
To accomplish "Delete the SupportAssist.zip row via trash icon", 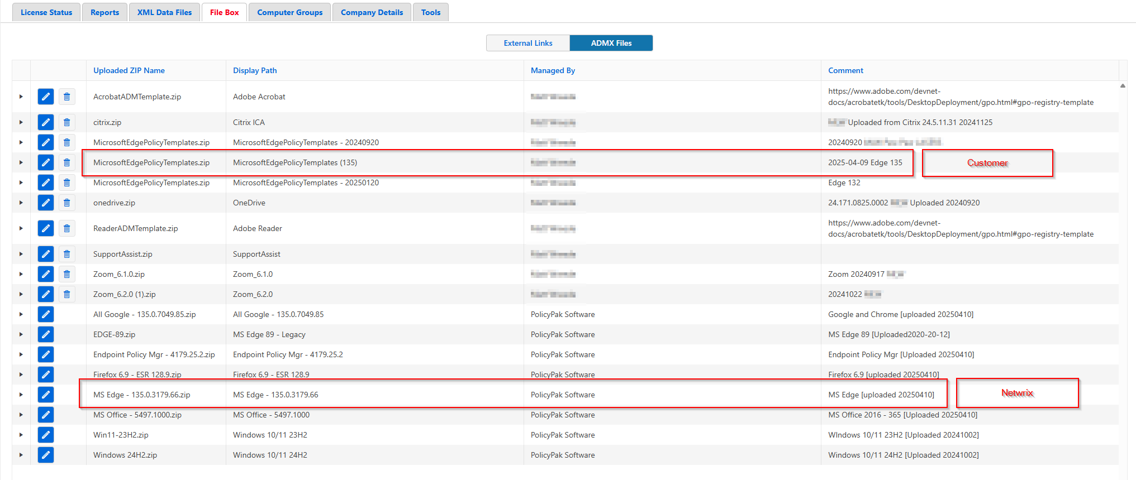I will point(66,254).
